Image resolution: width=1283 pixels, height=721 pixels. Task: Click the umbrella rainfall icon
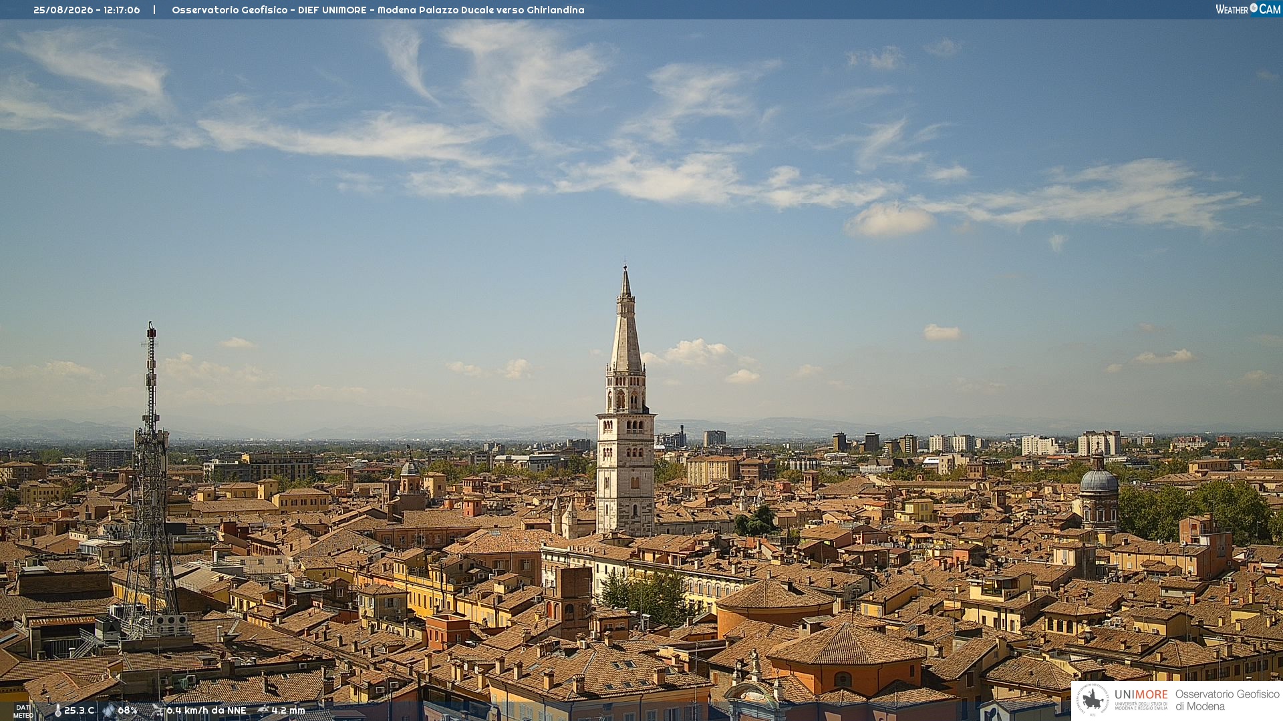[263, 711]
